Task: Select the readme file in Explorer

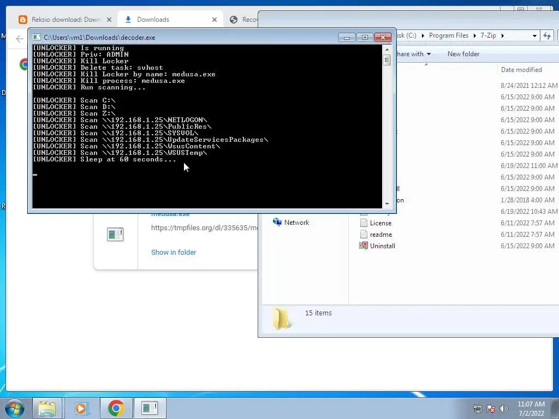Action: click(x=380, y=235)
